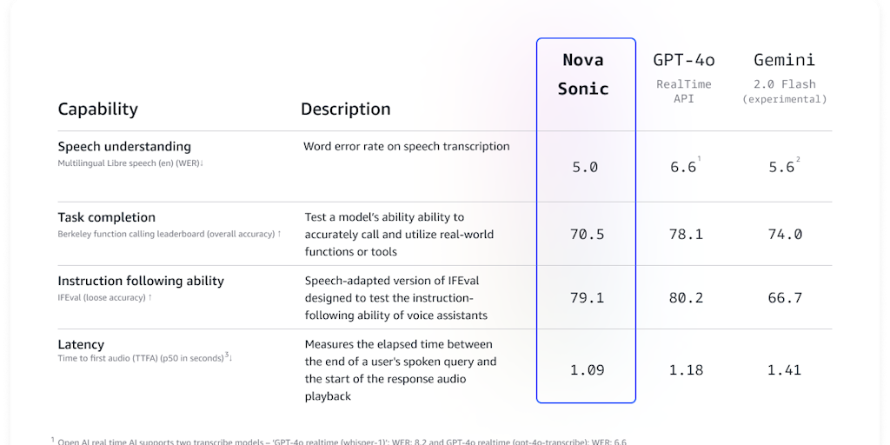Click Nova Sonic's 5.0 word error rate
The width and height of the screenshot is (890, 445).
pos(584,167)
